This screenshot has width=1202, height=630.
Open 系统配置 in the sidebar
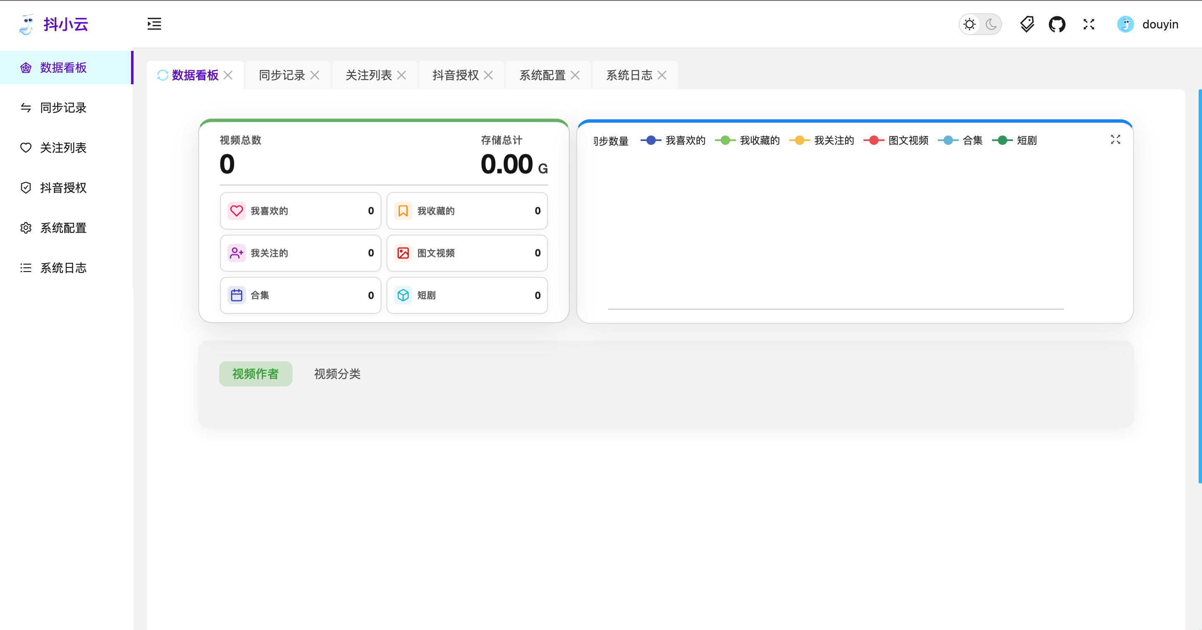[63, 228]
